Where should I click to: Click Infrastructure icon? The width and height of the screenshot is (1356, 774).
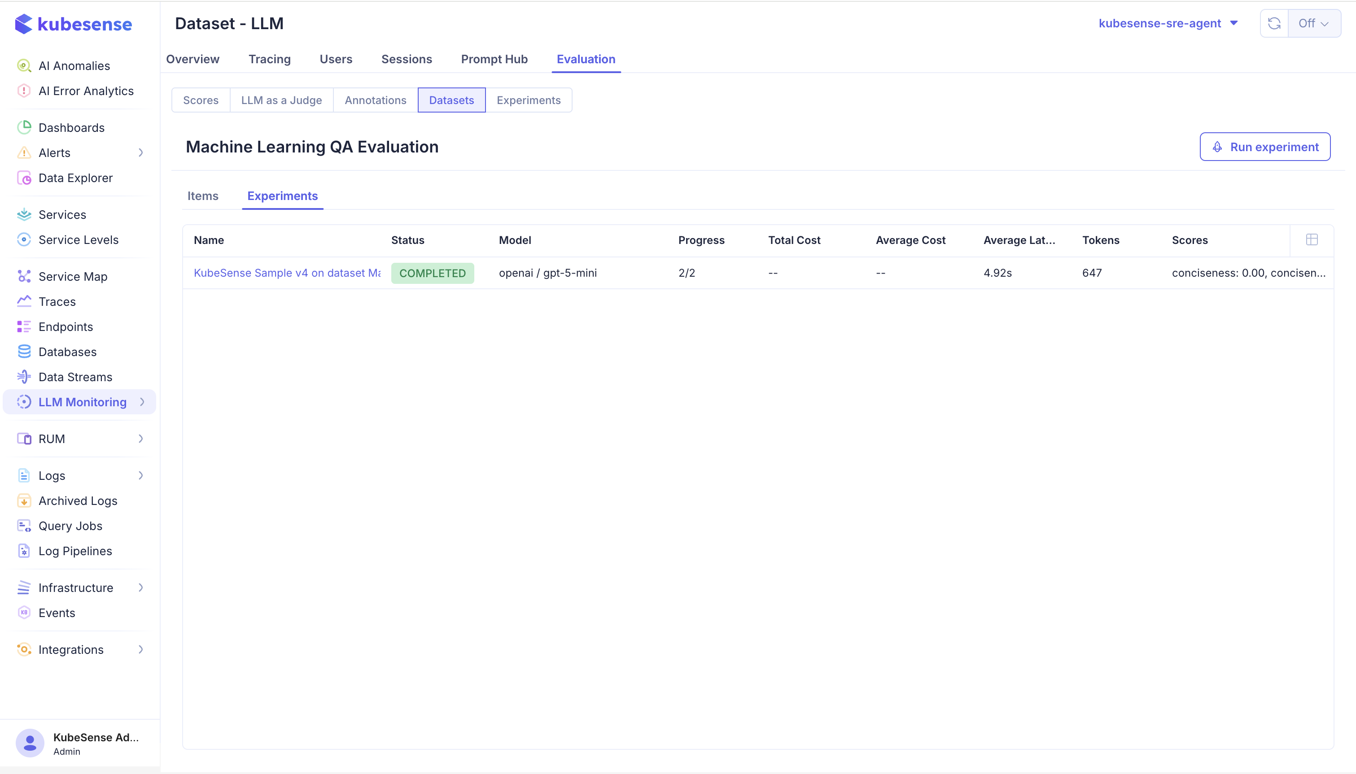coord(24,588)
